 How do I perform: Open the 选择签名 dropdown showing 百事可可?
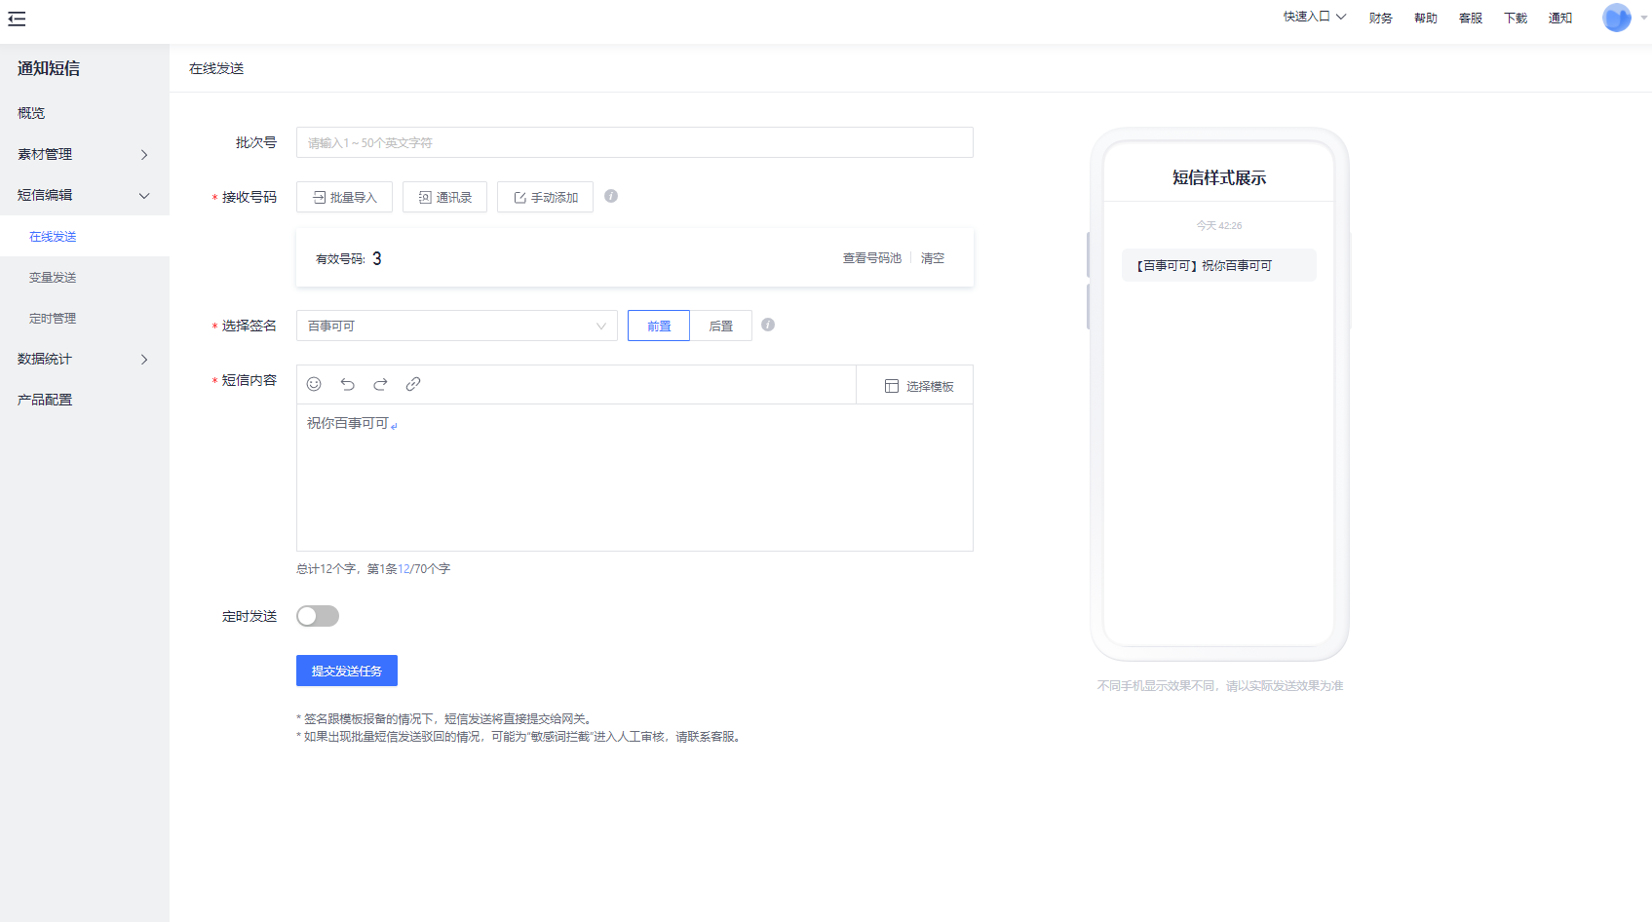tap(457, 326)
